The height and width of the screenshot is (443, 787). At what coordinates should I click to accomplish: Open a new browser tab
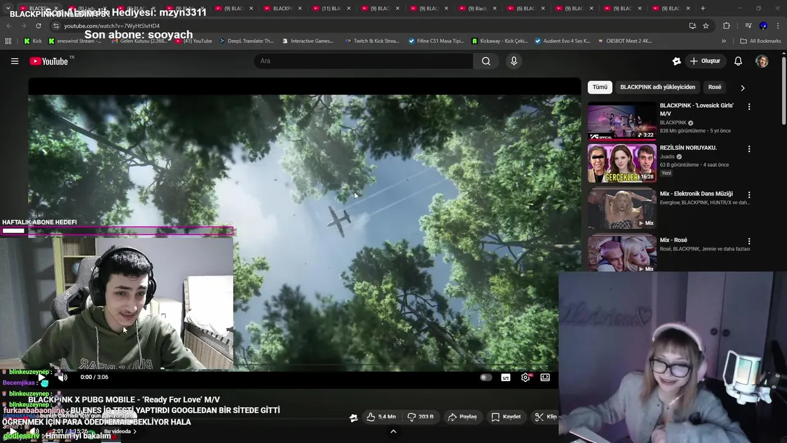703,9
